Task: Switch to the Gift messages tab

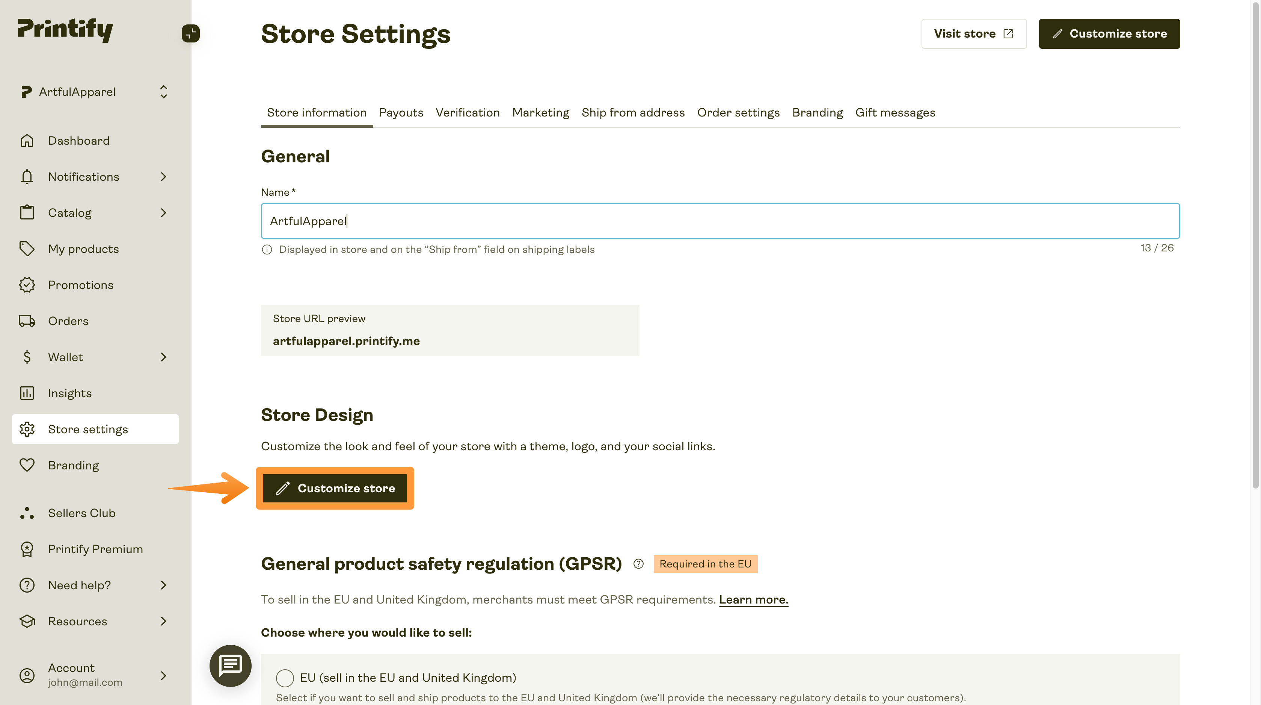Action: pos(895,113)
